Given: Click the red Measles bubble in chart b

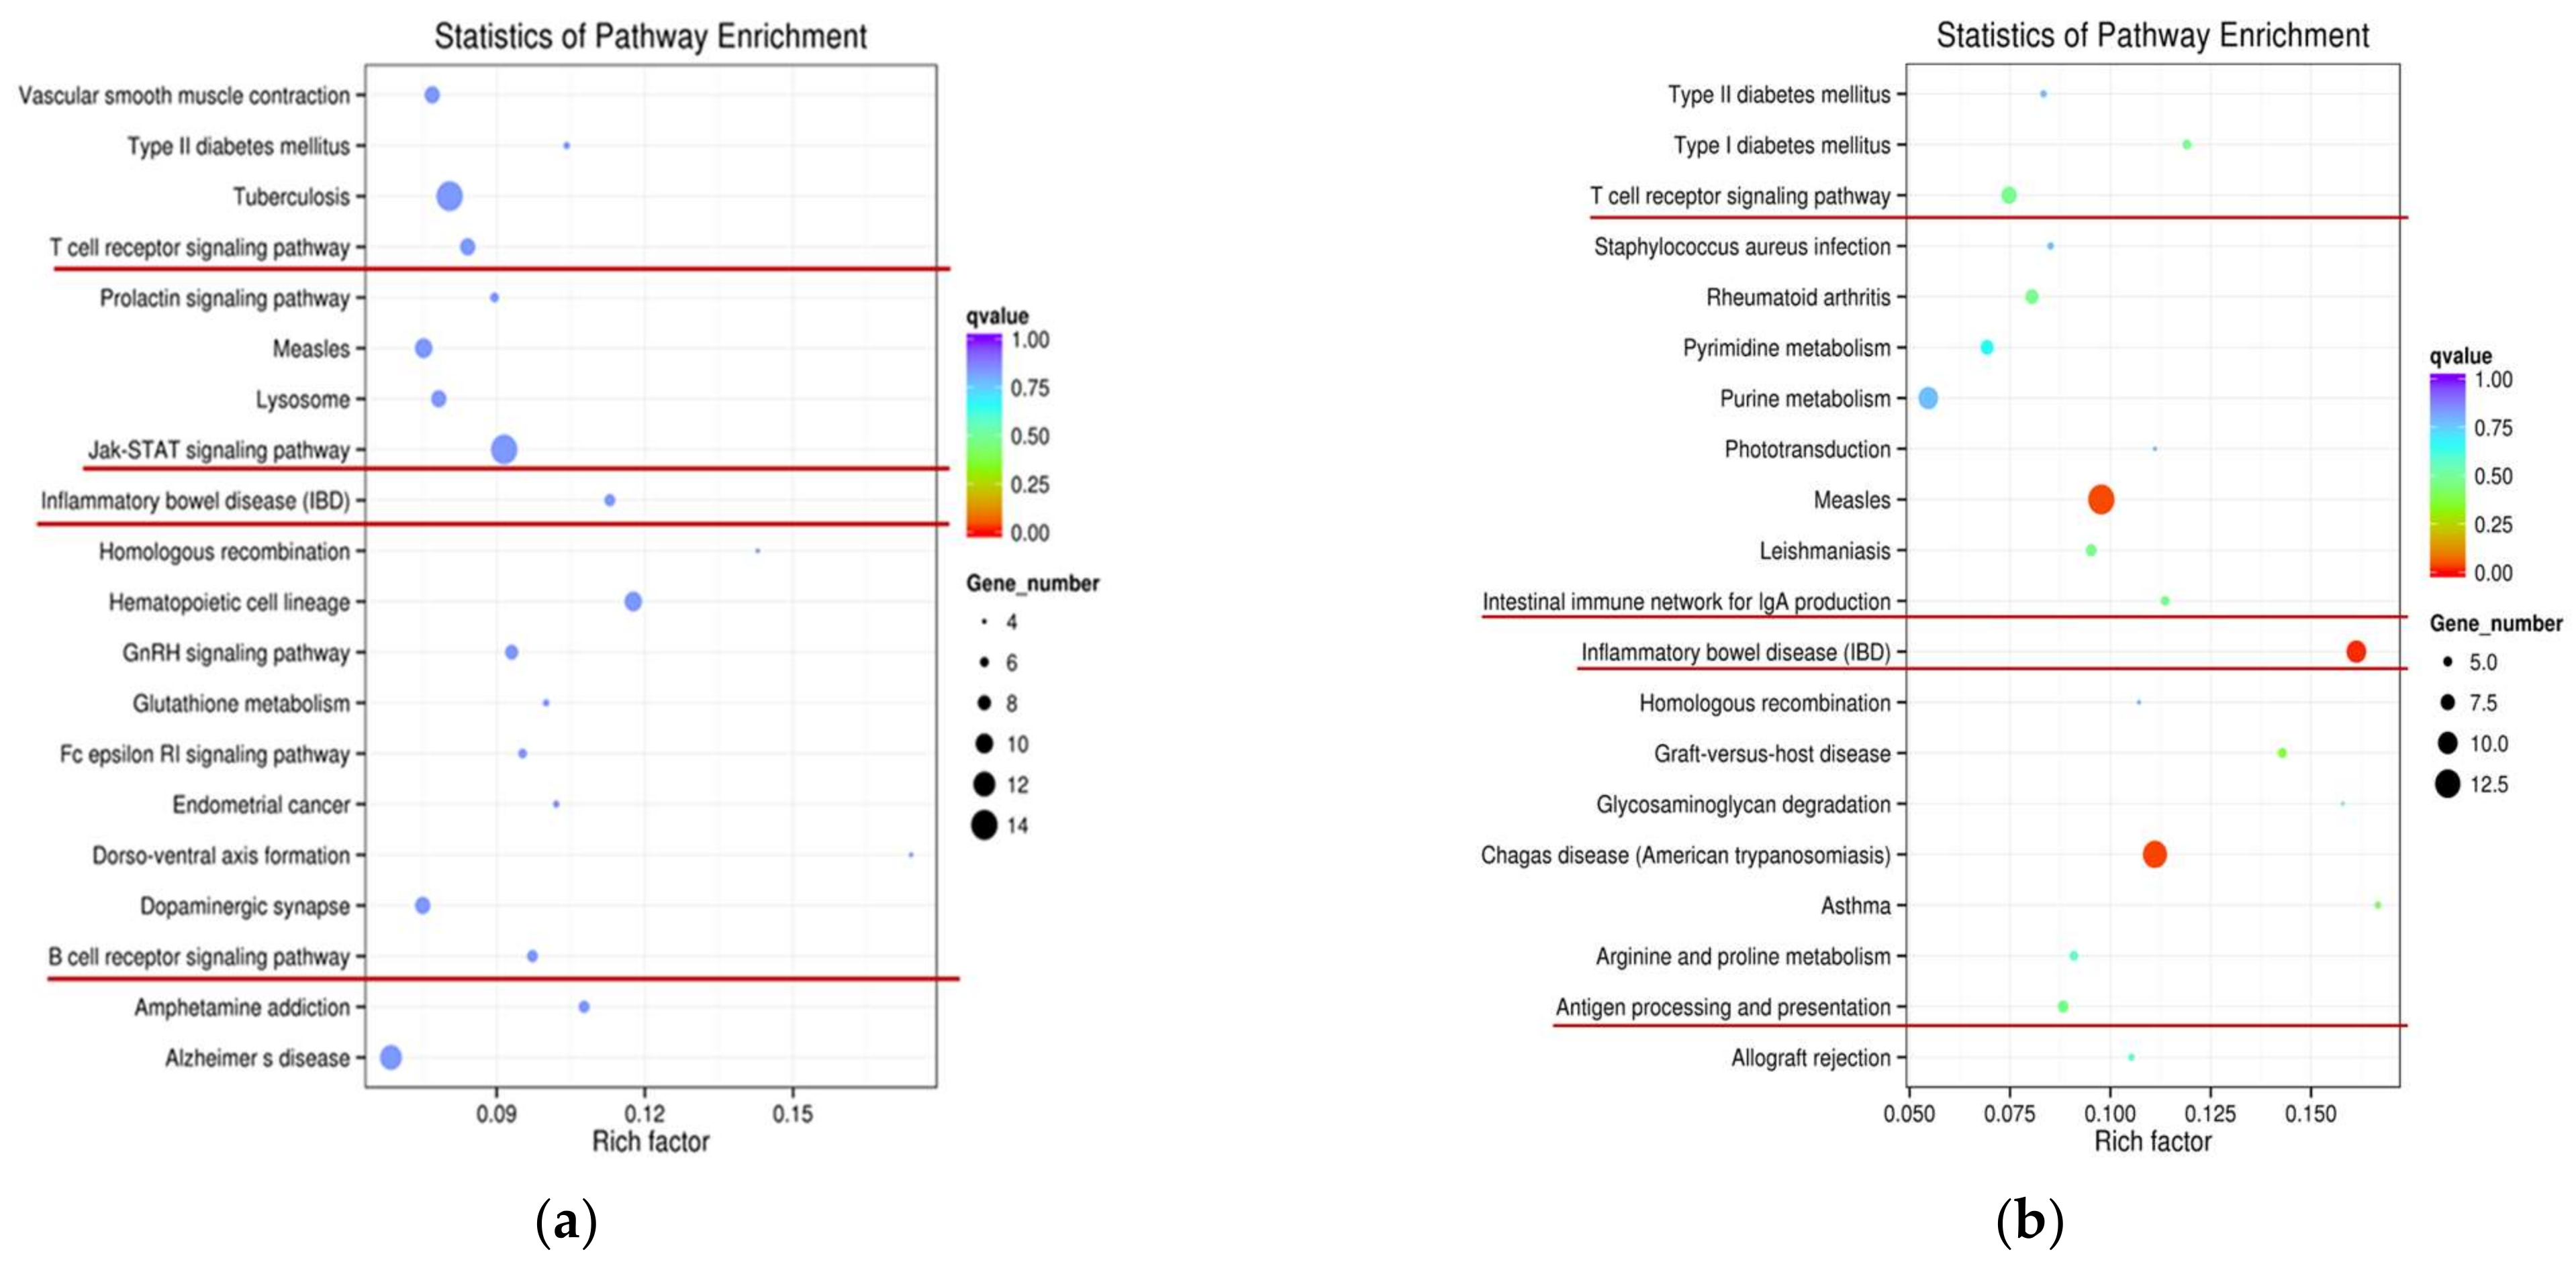Looking at the screenshot, I should pyautogui.click(x=2101, y=500).
